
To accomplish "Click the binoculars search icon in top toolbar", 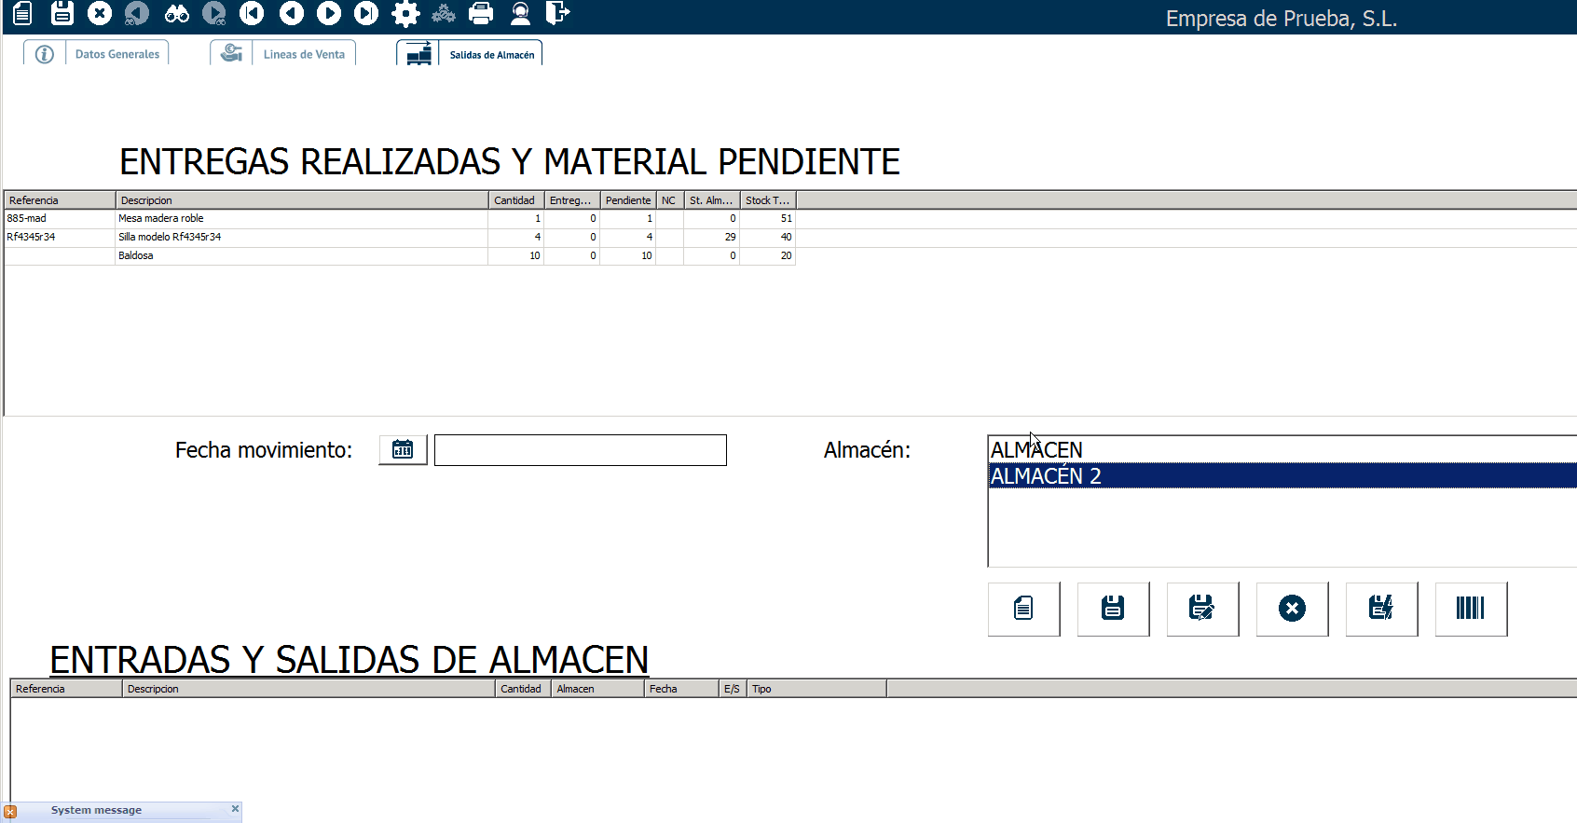I will pos(176,13).
